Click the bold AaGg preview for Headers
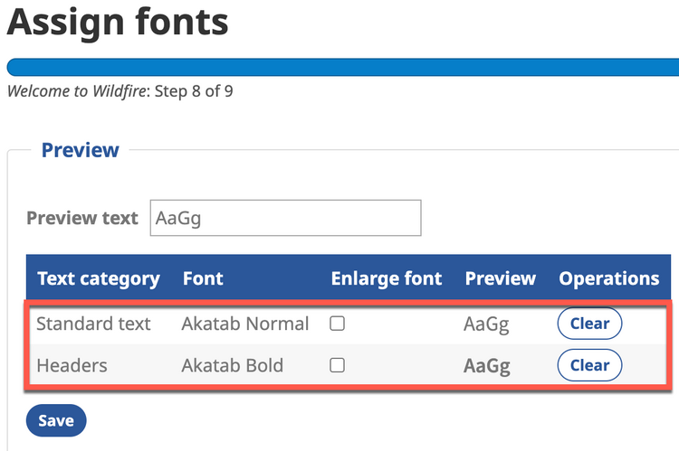The image size is (679, 451). pyautogui.click(x=487, y=366)
